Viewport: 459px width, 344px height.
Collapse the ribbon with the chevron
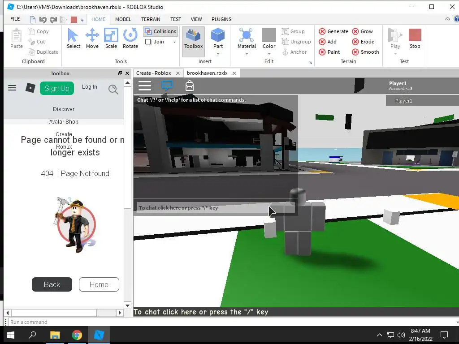(x=447, y=19)
